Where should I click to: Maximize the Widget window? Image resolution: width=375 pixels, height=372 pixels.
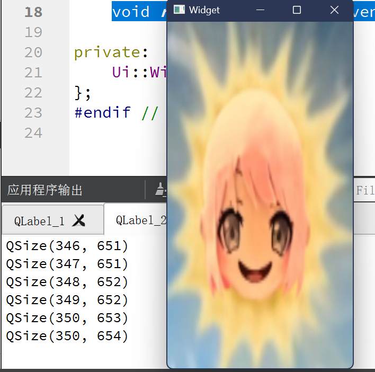[x=297, y=10]
